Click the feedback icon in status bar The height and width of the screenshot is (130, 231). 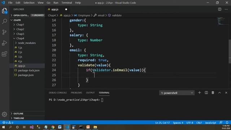tap(221, 123)
